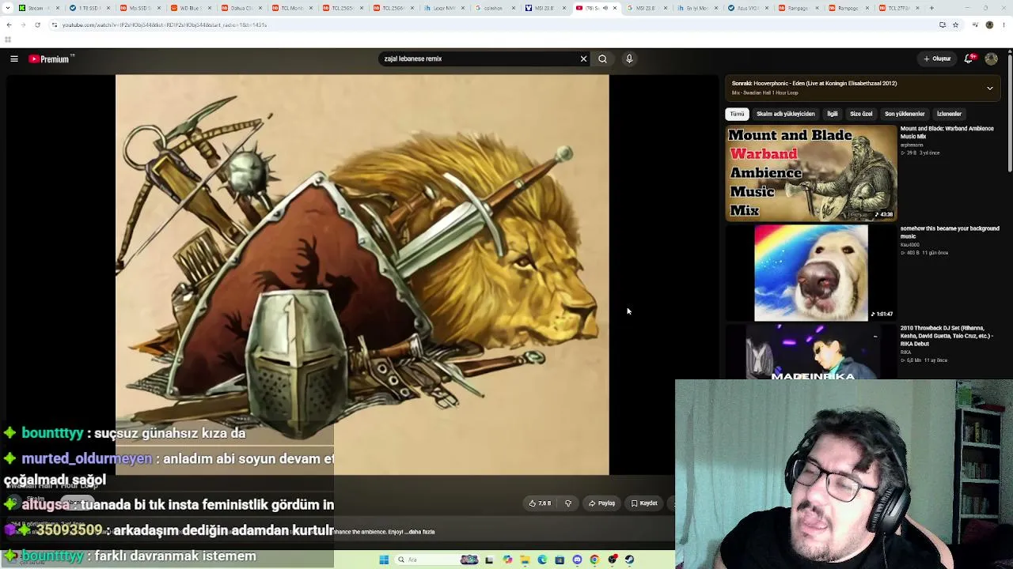Switch to the Dahua browser tab
This screenshot has width=1013, height=569.
click(241, 8)
